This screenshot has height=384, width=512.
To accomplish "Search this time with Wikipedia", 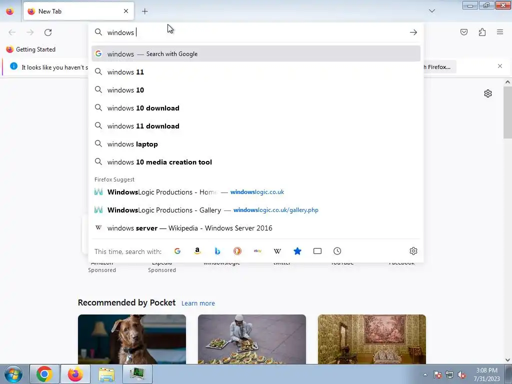I will 277,251.
